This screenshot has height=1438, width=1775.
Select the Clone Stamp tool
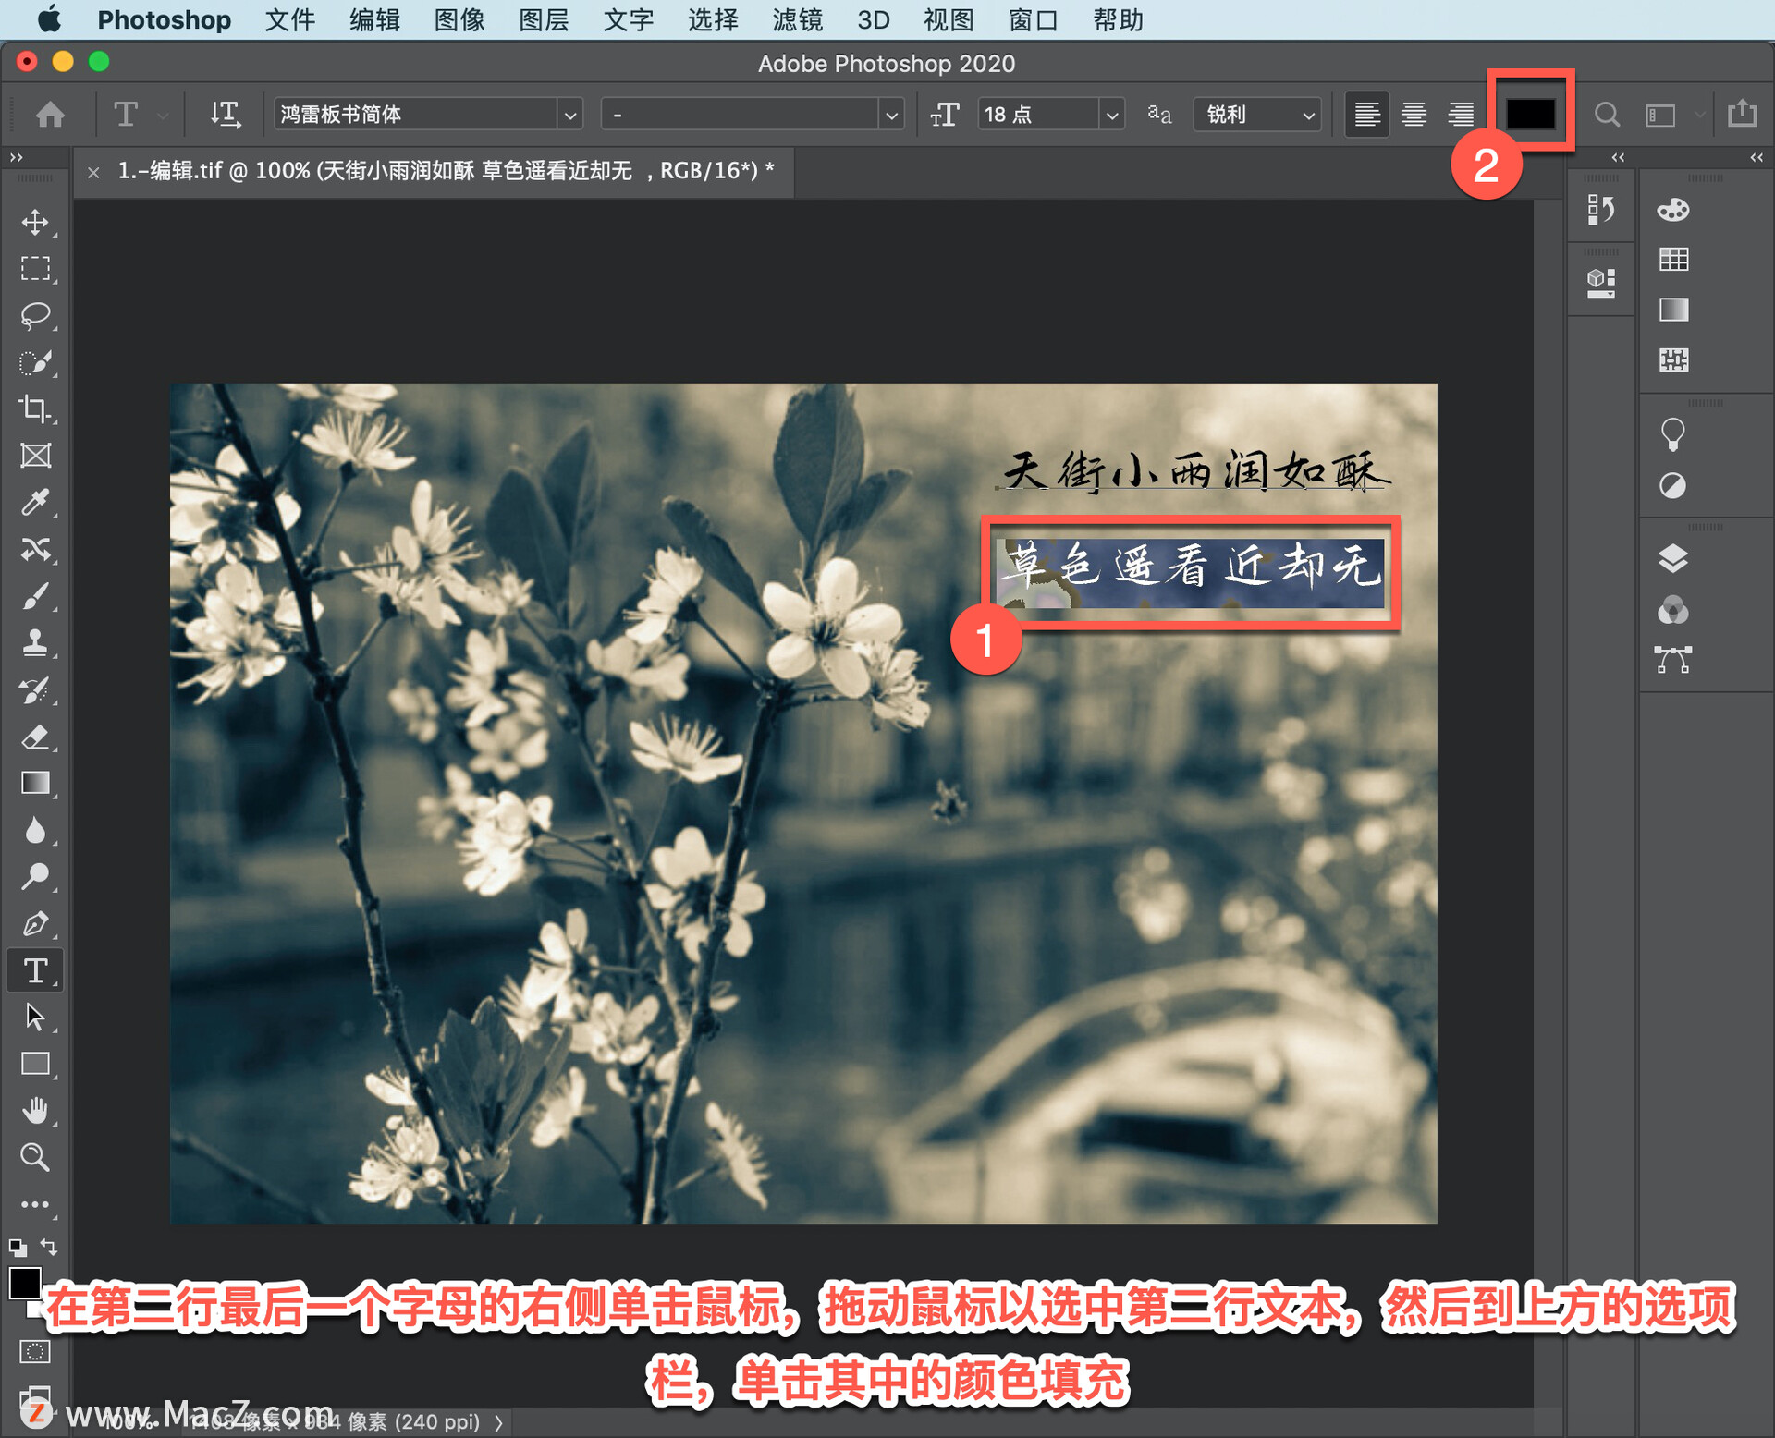tap(35, 643)
